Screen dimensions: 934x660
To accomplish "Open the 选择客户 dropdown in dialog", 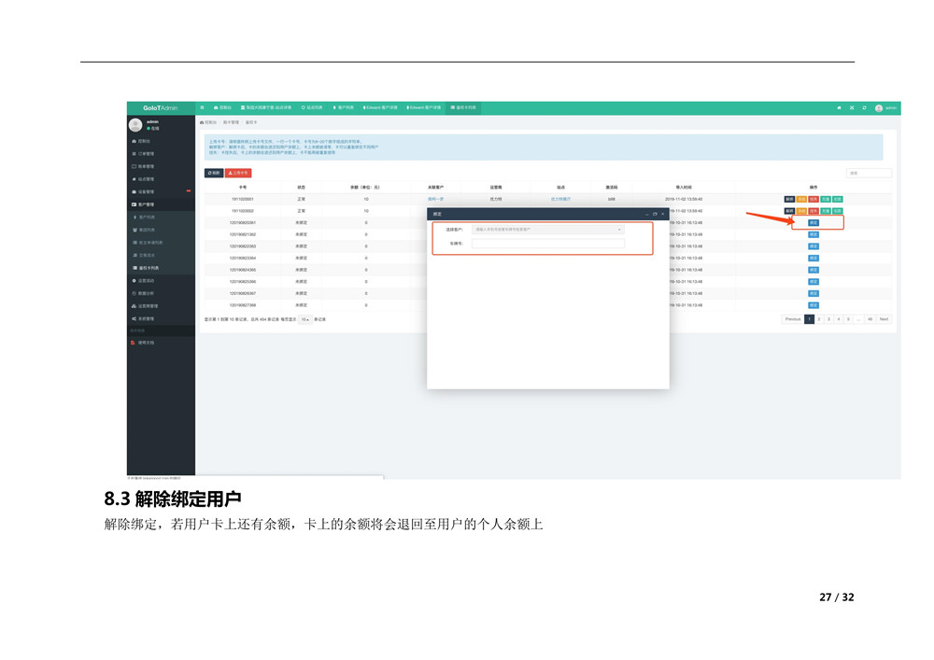I will click(x=547, y=229).
